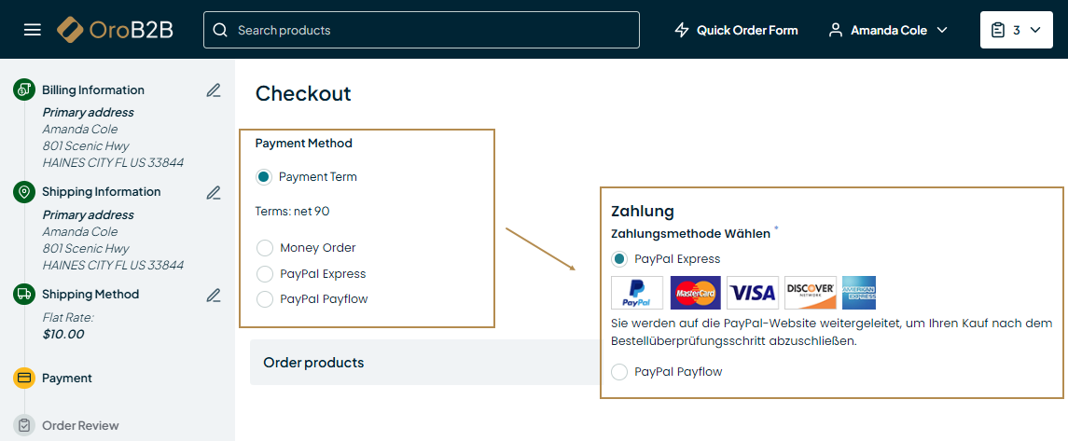Viewport: 1068px width, 441px height.
Task: Click the Quick Order Form lightning icon
Action: tap(682, 30)
